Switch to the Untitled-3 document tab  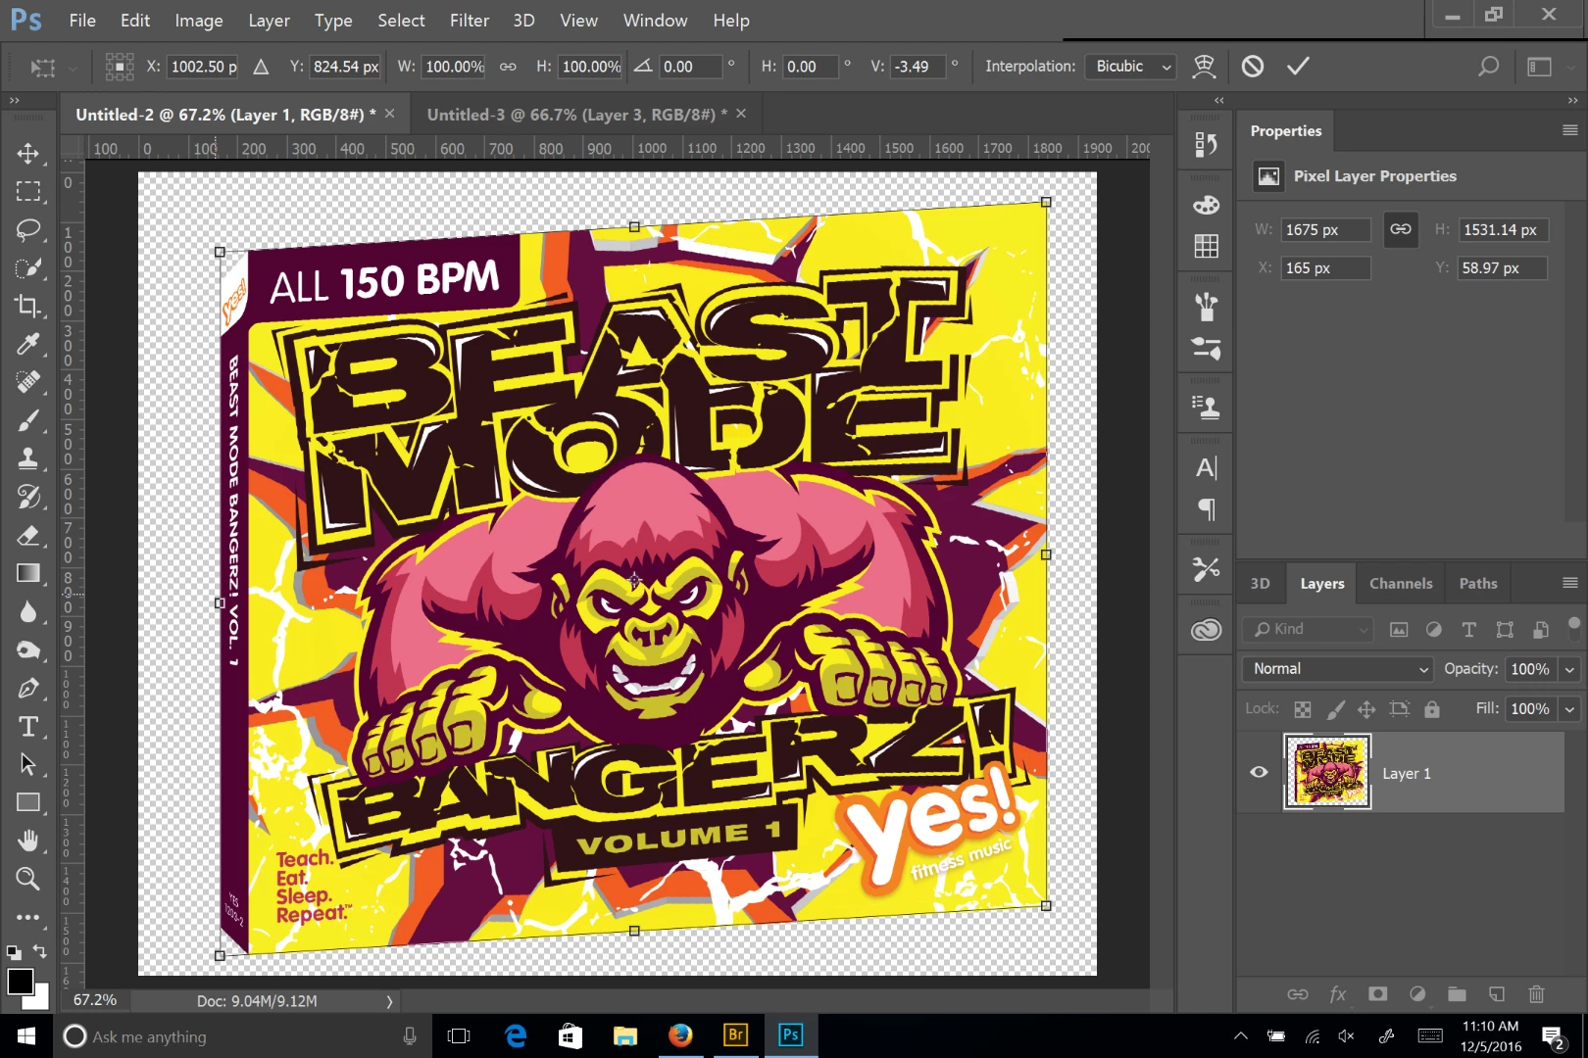577,115
